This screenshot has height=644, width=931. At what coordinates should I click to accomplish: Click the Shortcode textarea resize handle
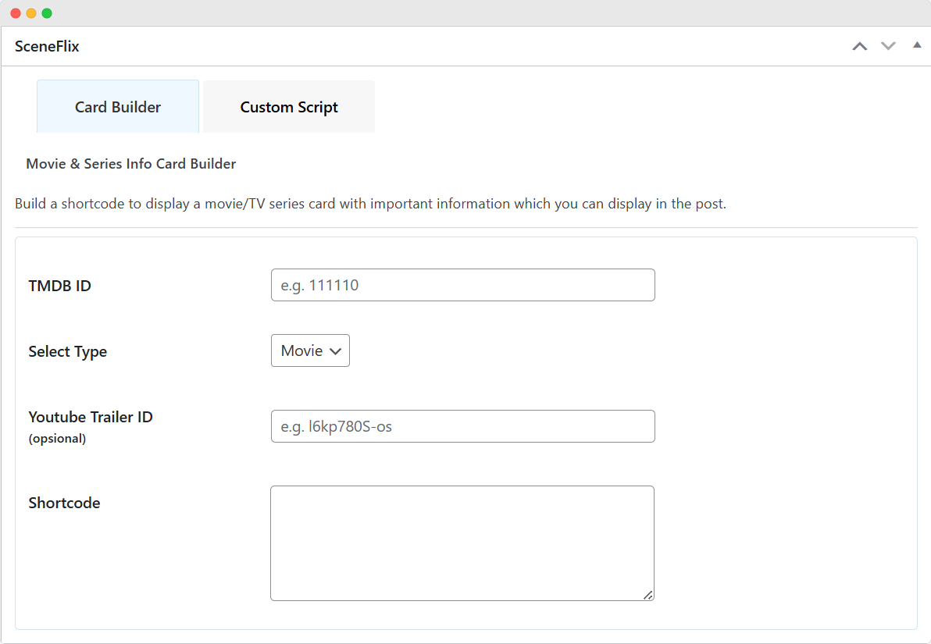coord(647,595)
